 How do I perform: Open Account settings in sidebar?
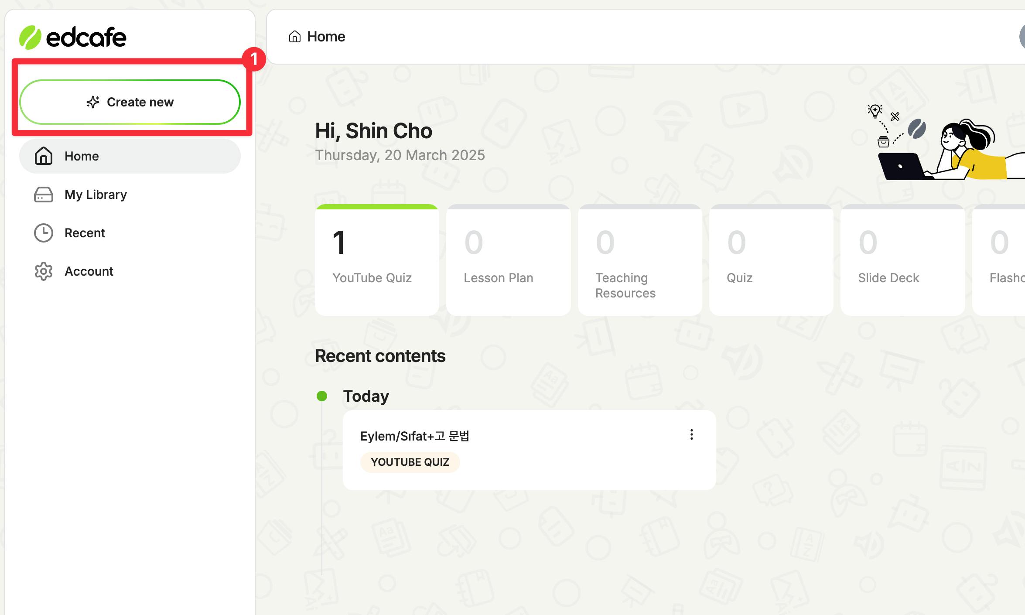pos(89,271)
